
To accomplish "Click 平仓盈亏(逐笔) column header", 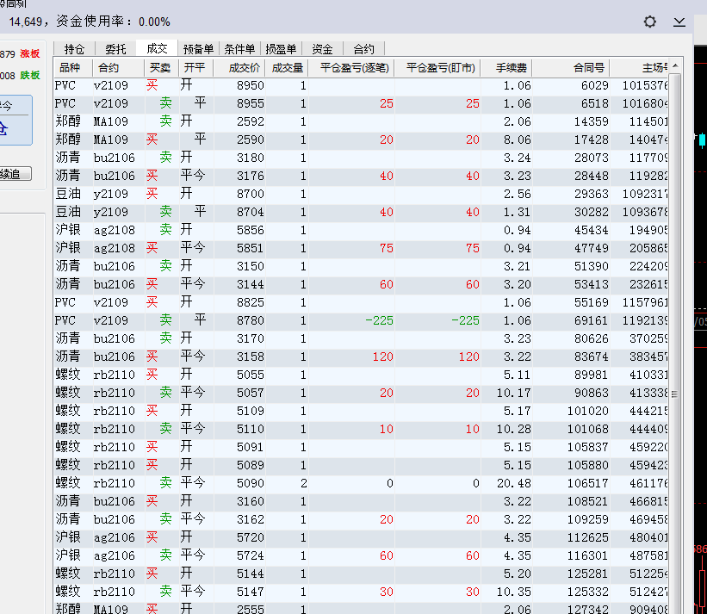I will click(x=351, y=68).
